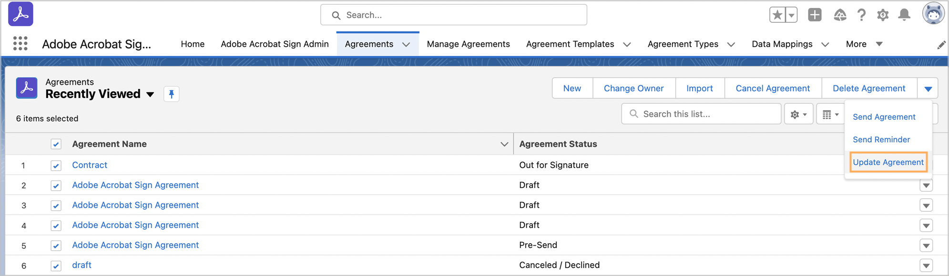Click the Cancel Agreement button

772,88
